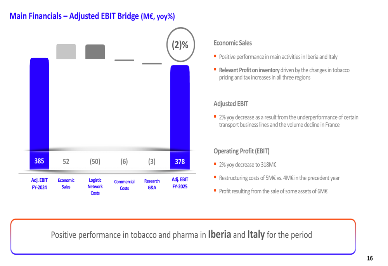Click the page number 16
This screenshot has height=266, width=388.
[370, 258]
